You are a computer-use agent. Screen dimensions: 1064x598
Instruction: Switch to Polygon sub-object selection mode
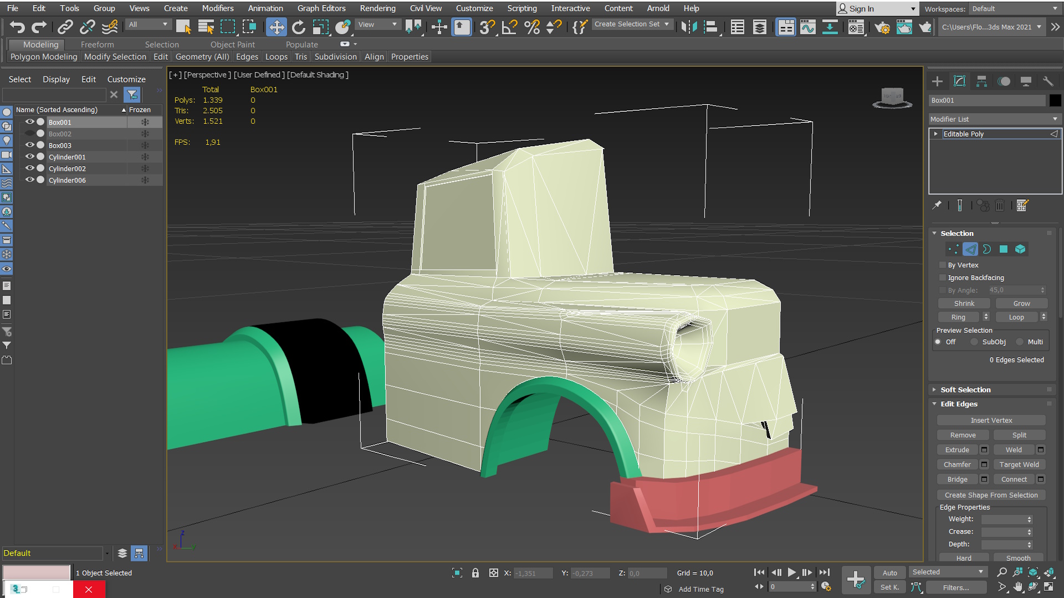pos(1004,249)
